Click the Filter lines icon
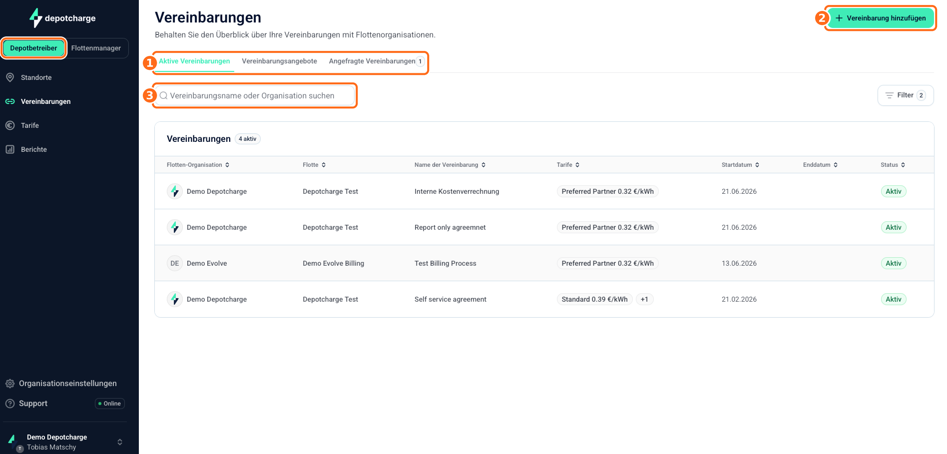Image resolution: width=947 pixels, height=454 pixels. pos(890,95)
